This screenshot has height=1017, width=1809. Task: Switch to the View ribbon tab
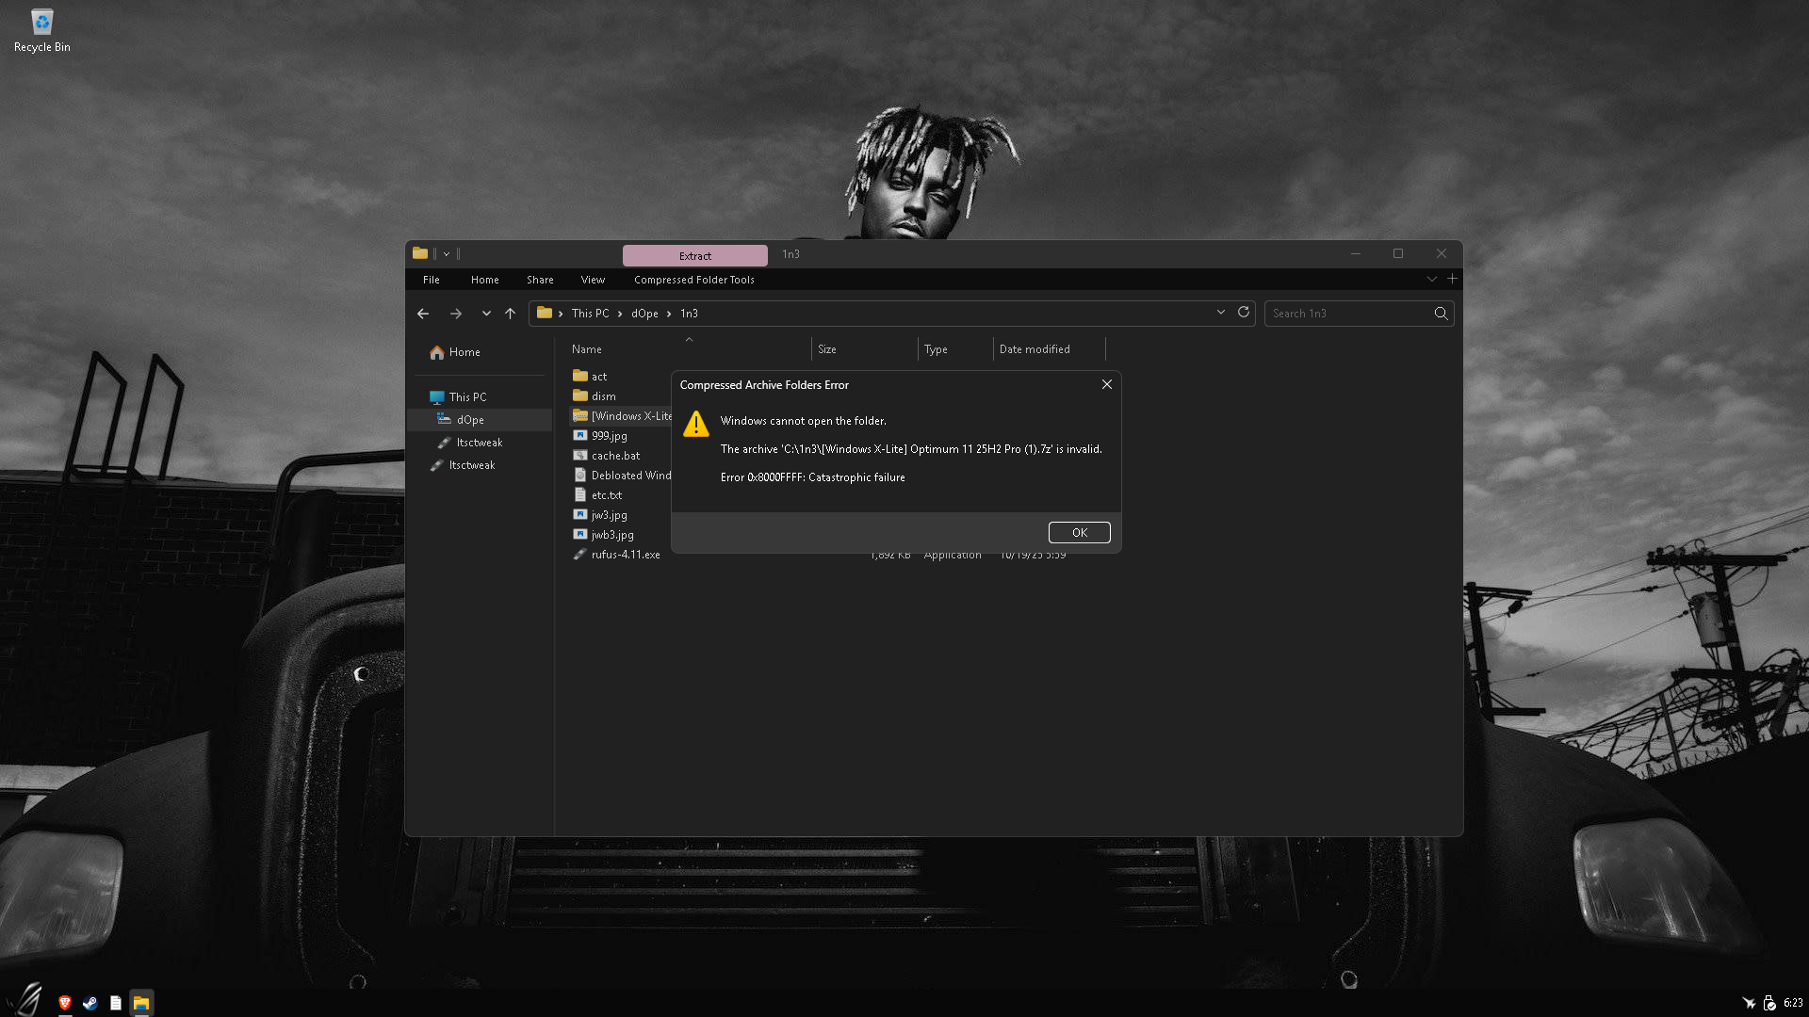pyautogui.click(x=593, y=280)
